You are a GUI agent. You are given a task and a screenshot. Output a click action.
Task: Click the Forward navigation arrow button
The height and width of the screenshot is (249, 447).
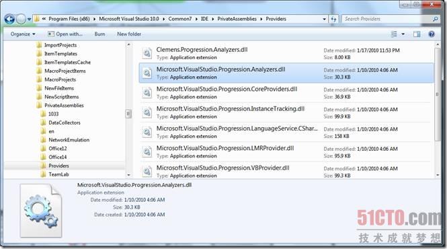click(x=21, y=19)
